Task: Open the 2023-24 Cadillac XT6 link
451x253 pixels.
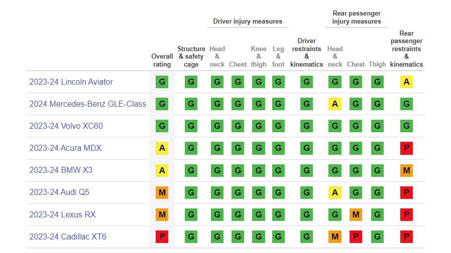Action: tap(68, 237)
